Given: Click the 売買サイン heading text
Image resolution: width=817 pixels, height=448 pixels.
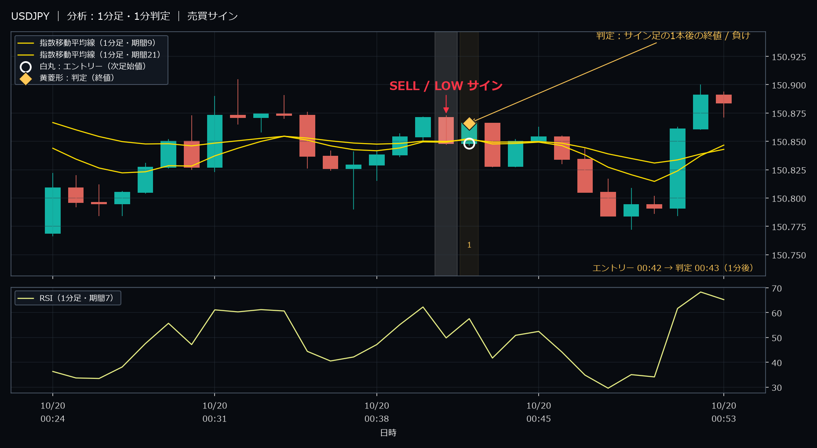Looking at the screenshot, I should tap(212, 16).
